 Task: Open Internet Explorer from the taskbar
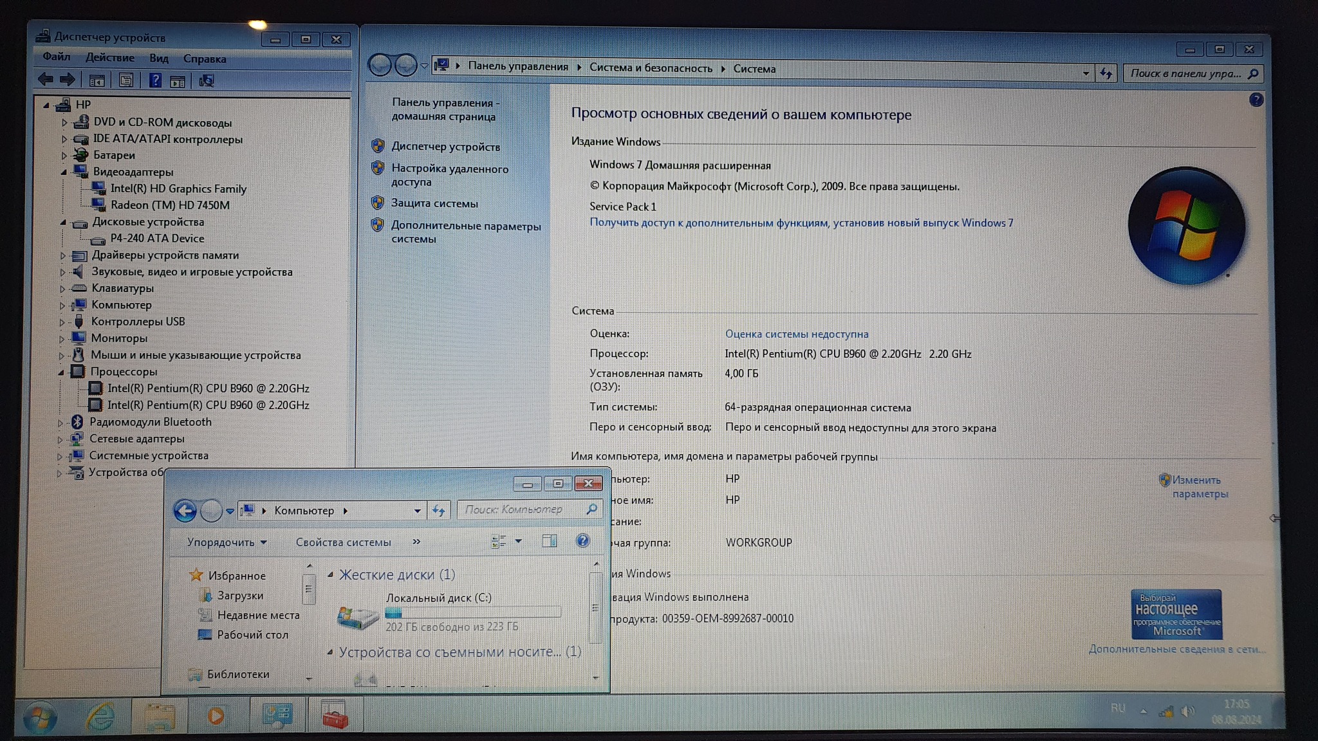click(x=100, y=716)
